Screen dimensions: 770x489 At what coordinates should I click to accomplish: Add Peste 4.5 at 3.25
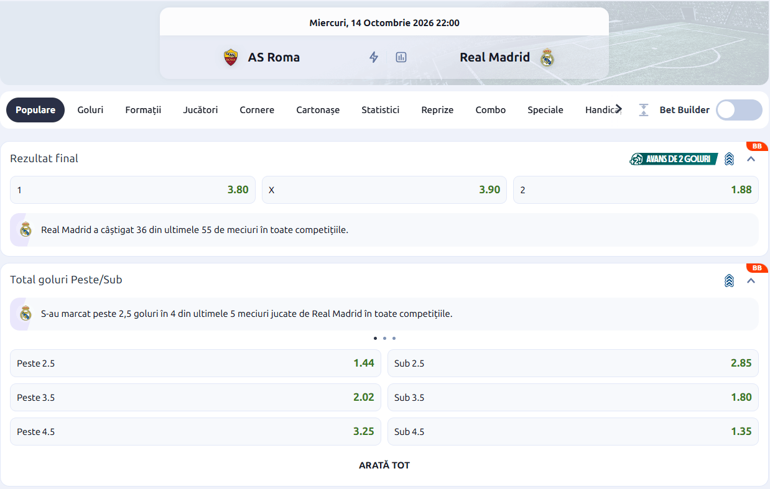(195, 431)
